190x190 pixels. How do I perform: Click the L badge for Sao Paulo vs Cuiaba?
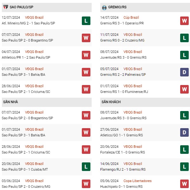(86, 167)
